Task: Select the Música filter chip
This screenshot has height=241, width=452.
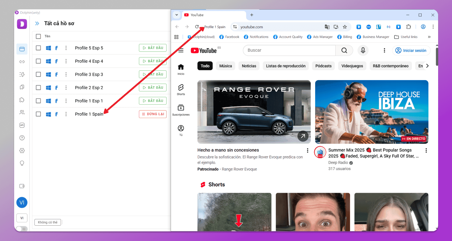Action: [x=226, y=66]
